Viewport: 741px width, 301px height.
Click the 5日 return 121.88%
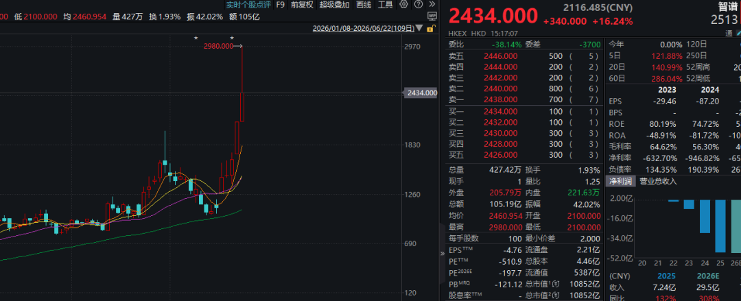[x=668, y=56]
